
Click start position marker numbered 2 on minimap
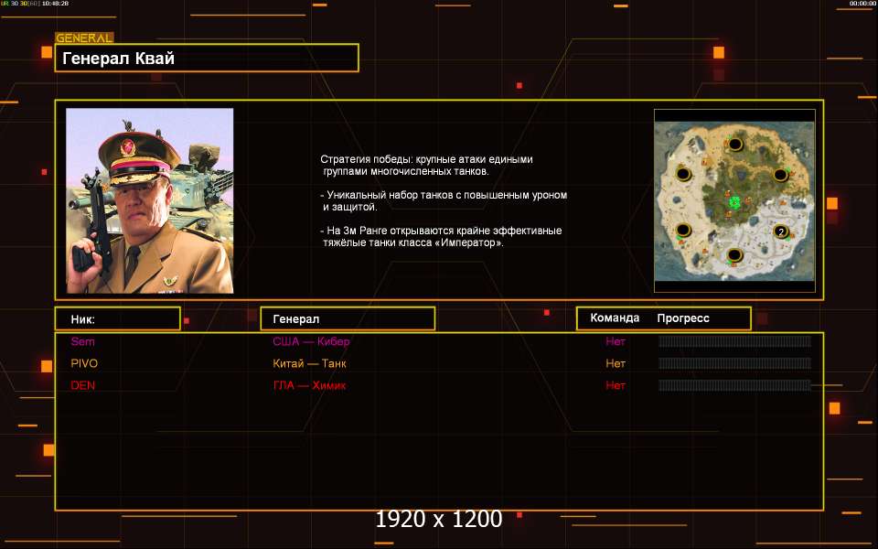point(780,231)
